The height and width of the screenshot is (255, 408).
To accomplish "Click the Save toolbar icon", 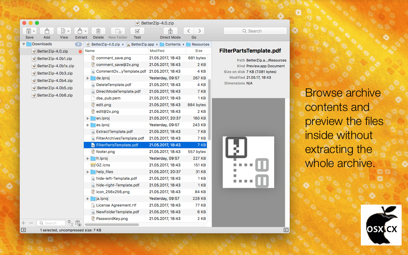I will click(28, 31).
